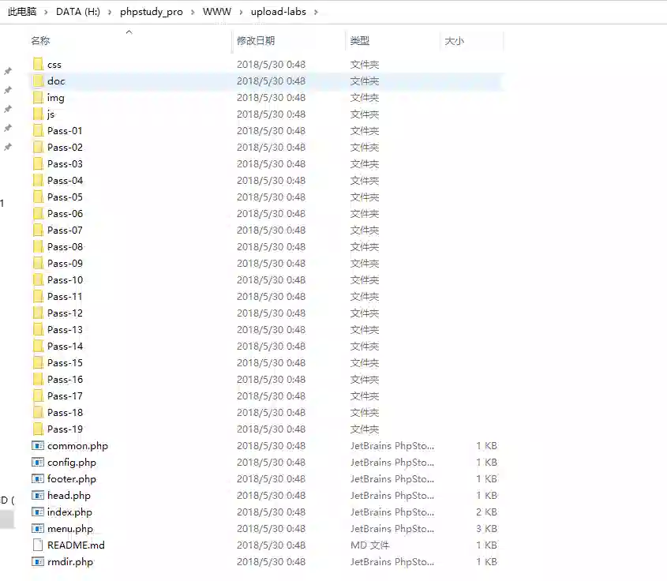Expand the chevron after 此电脑 breadcrumb

pos(46,13)
